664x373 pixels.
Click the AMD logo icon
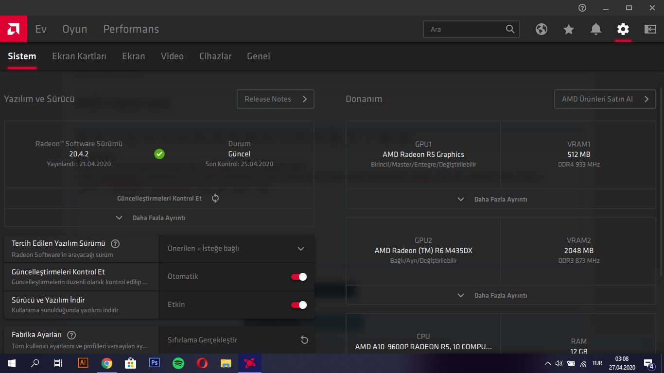coord(14,29)
